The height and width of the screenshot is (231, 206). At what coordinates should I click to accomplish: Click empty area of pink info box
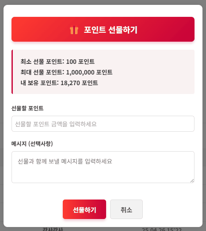pos(153,72)
